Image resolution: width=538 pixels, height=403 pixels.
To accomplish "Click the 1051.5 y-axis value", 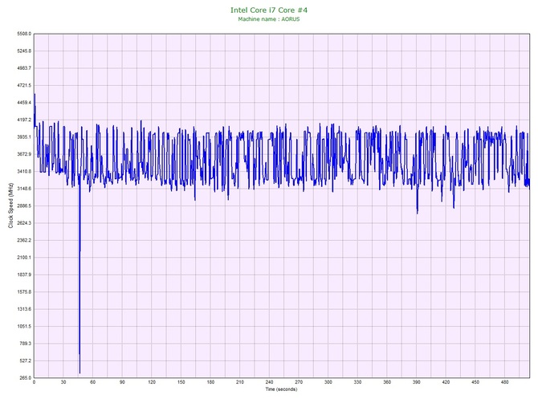I will [x=24, y=326].
